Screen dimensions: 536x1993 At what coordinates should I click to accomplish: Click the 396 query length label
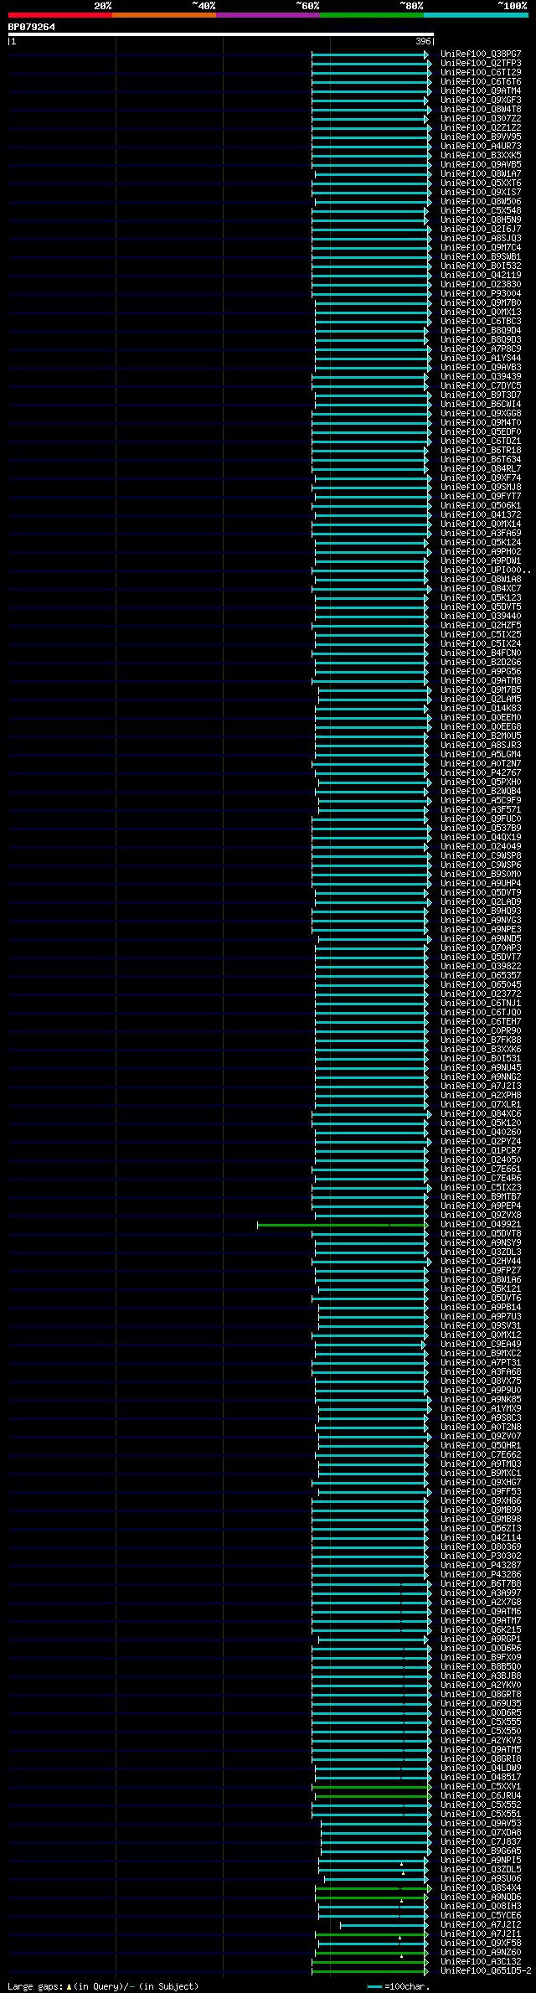[x=423, y=41]
